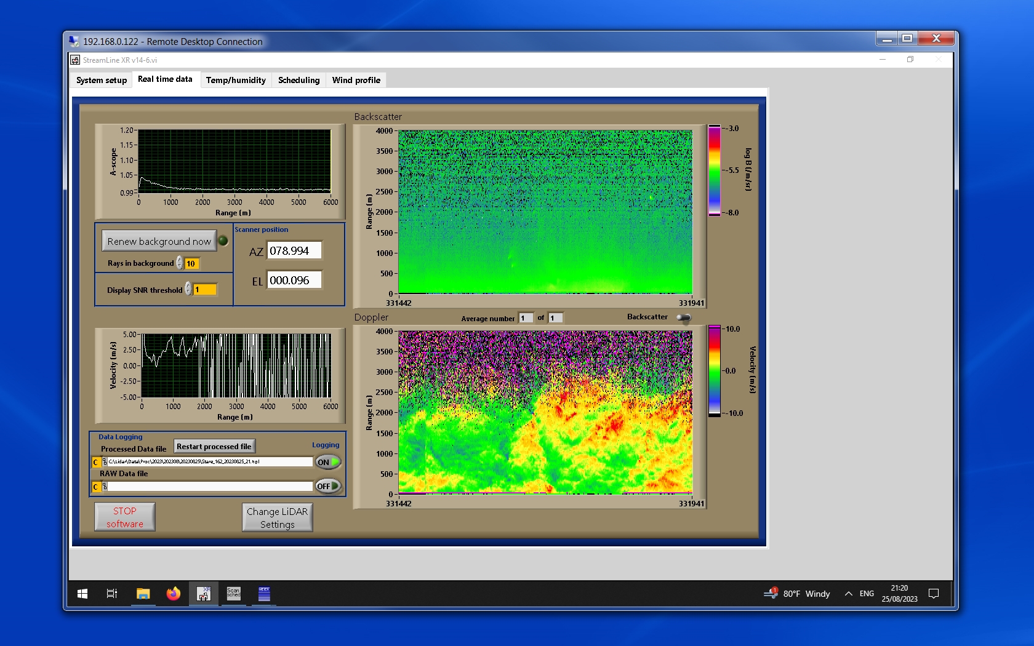Click the Display SNR threshold stepper arrows
Image resolution: width=1034 pixels, height=646 pixels.
click(x=188, y=289)
